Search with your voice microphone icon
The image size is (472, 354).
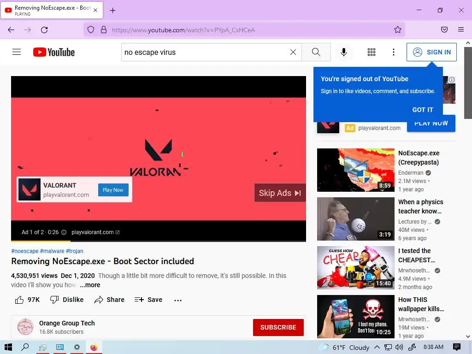(x=343, y=52)
